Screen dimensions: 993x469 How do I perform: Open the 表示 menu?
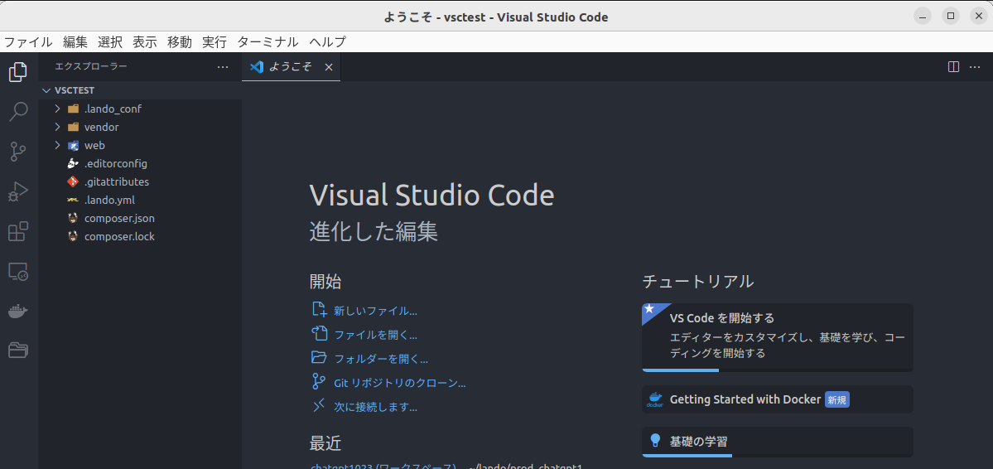[x=145, y=42]
